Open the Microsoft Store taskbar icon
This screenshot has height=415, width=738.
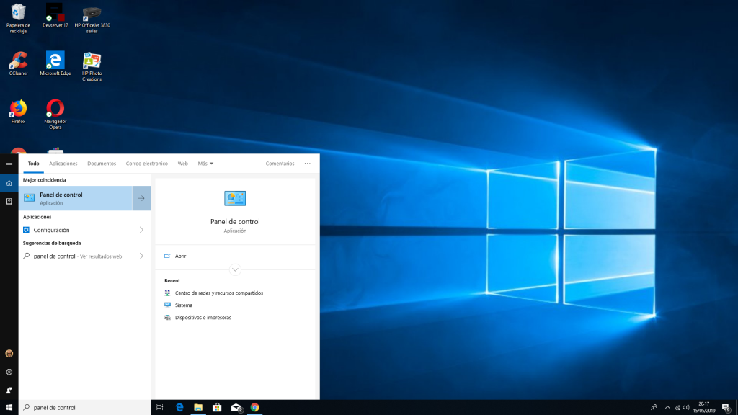[217, 407]
